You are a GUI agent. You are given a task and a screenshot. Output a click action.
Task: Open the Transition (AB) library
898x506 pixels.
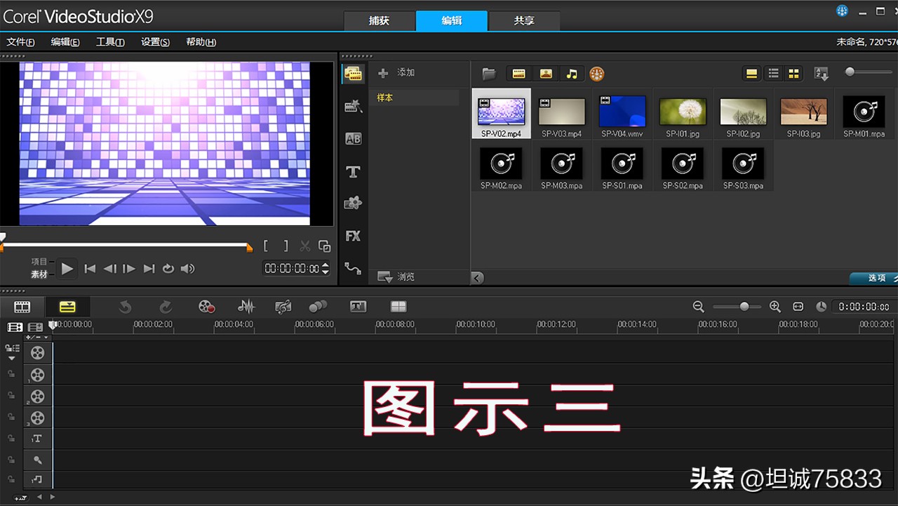click(353, 139)
